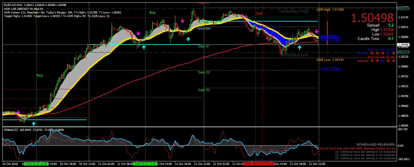Click the 4HR 34 EMA label
Image resolution: width=414 pixels, height=167 pixels.
tap(330, 70)
